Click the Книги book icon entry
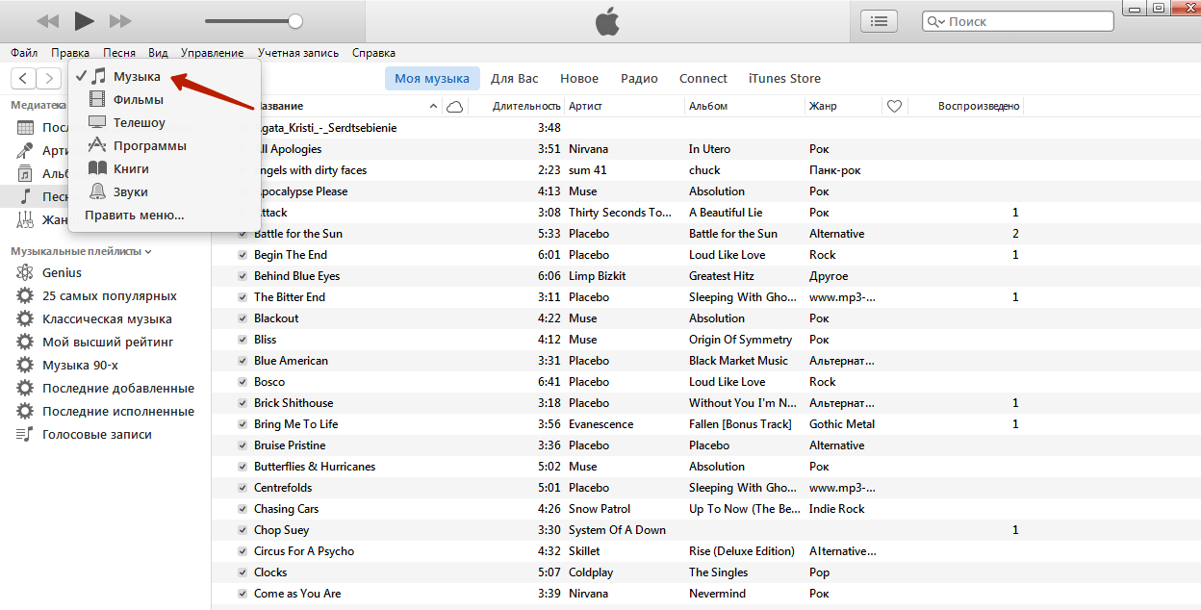This screenshot has width=1201, height=610. pos(98,168)
